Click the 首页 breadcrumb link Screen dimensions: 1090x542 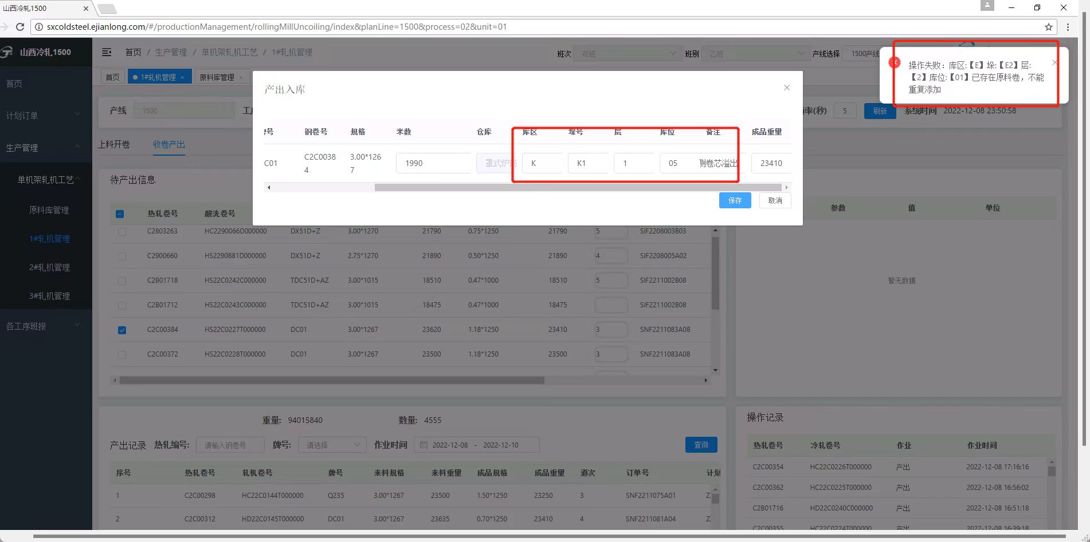point(133,52)
